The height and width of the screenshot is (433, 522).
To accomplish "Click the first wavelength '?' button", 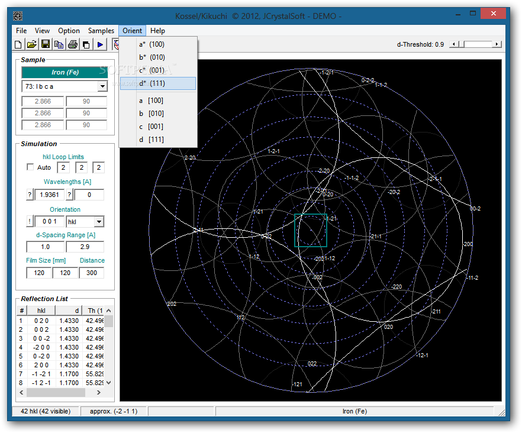I will click(x=30, y=195).
